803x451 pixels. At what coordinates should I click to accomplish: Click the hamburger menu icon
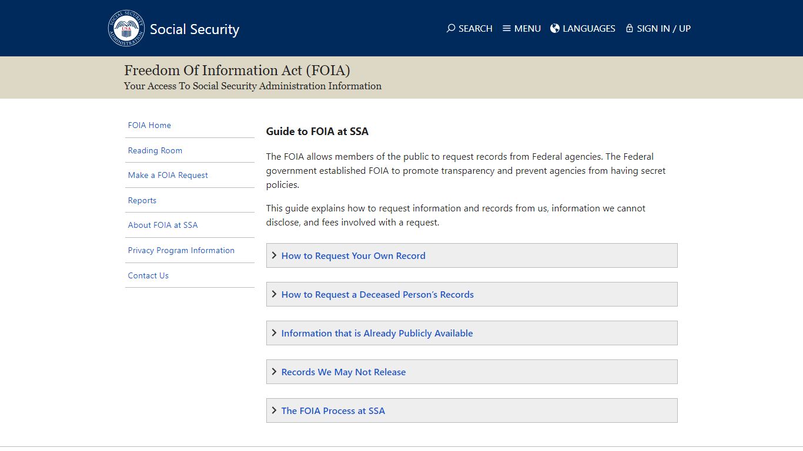507,28
